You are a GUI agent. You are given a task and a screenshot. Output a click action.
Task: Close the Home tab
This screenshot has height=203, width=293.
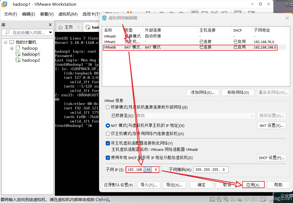[x=78, y=27]
